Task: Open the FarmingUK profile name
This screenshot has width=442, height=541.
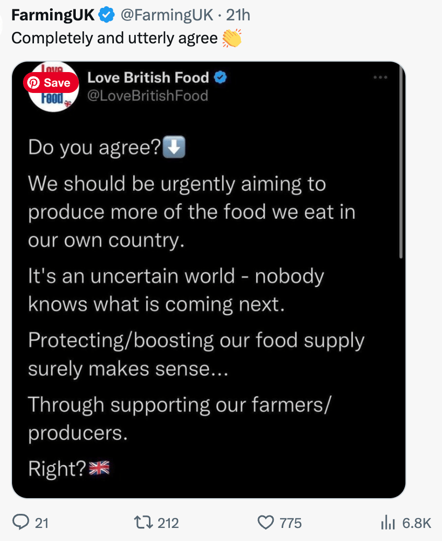Action: click(53, 16)
